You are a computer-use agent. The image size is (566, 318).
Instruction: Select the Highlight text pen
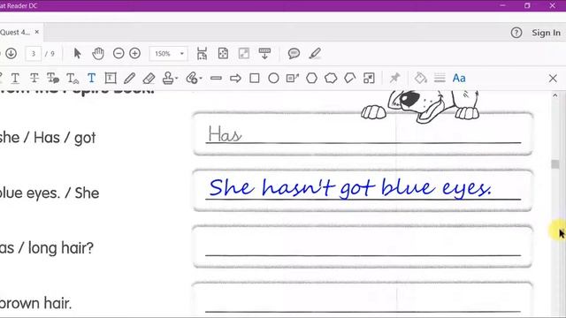point(315,54)
